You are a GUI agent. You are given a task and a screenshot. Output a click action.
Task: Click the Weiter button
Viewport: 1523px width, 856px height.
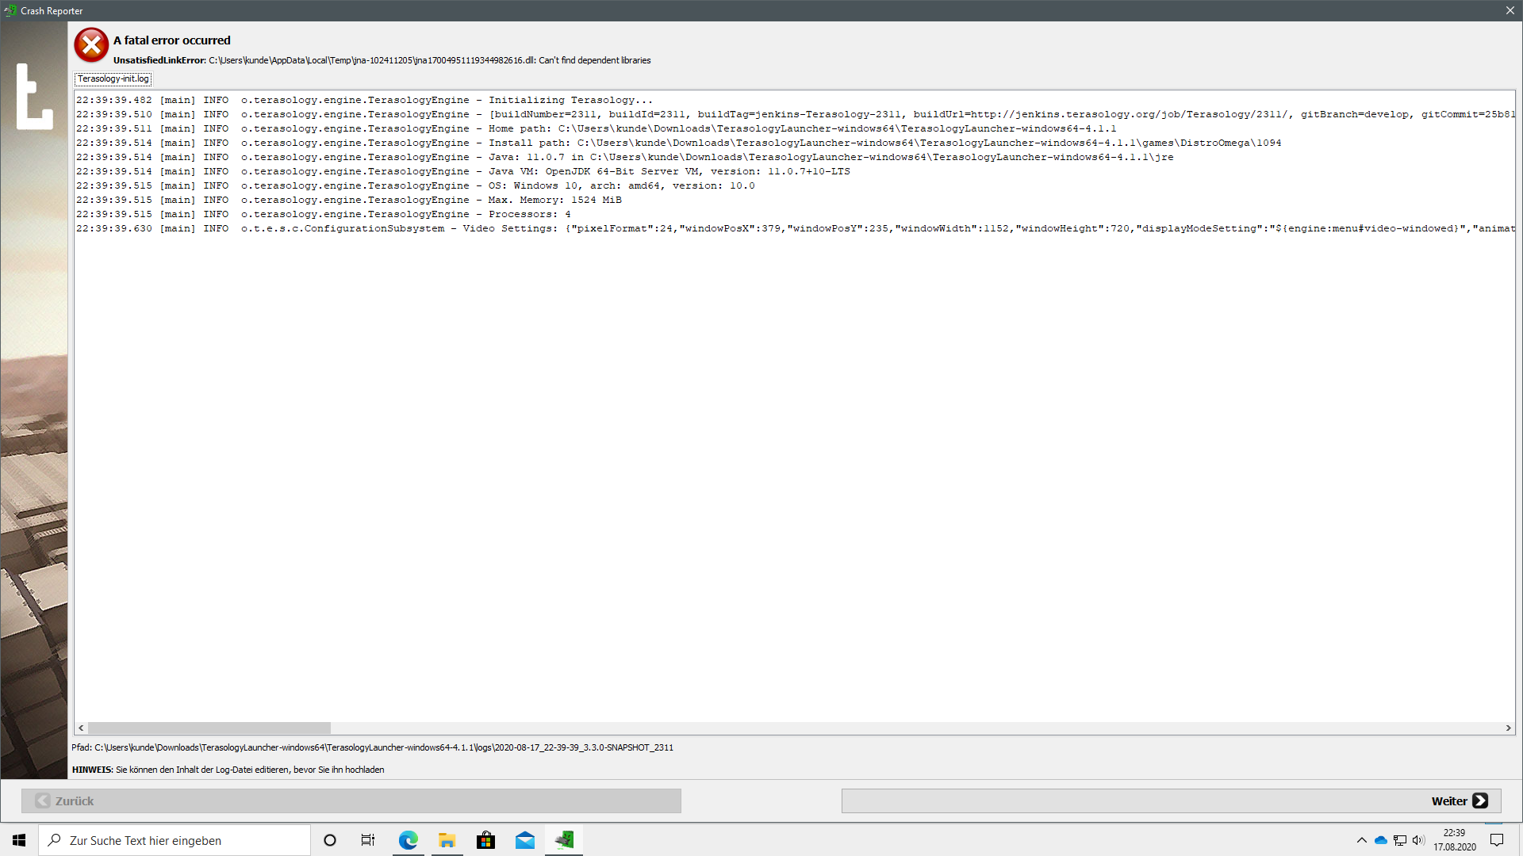click(x=1171, y=801)
